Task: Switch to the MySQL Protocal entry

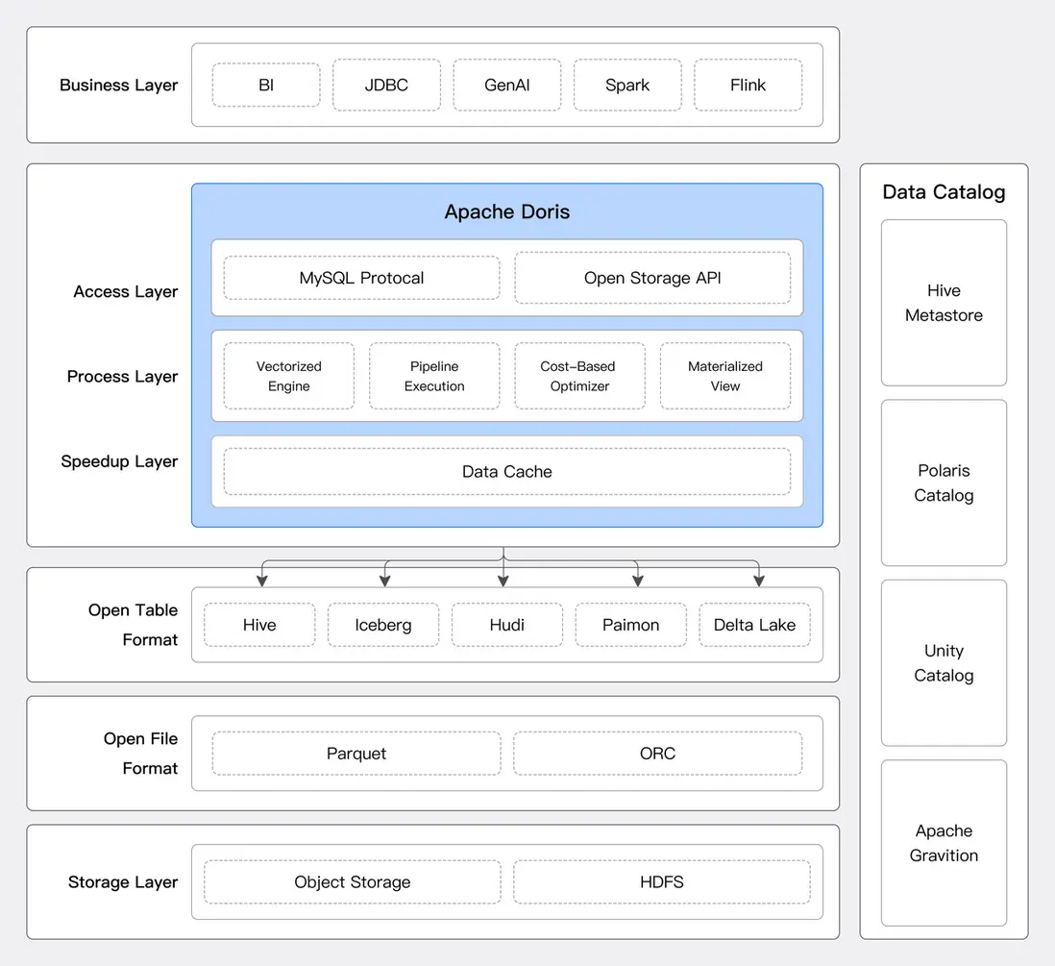Action: pyautogui.click(x=360, y=278)
